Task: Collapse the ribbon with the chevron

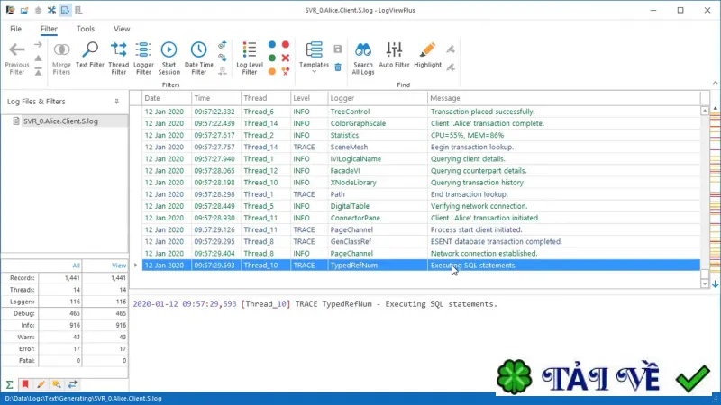Action: click(715, 83)
